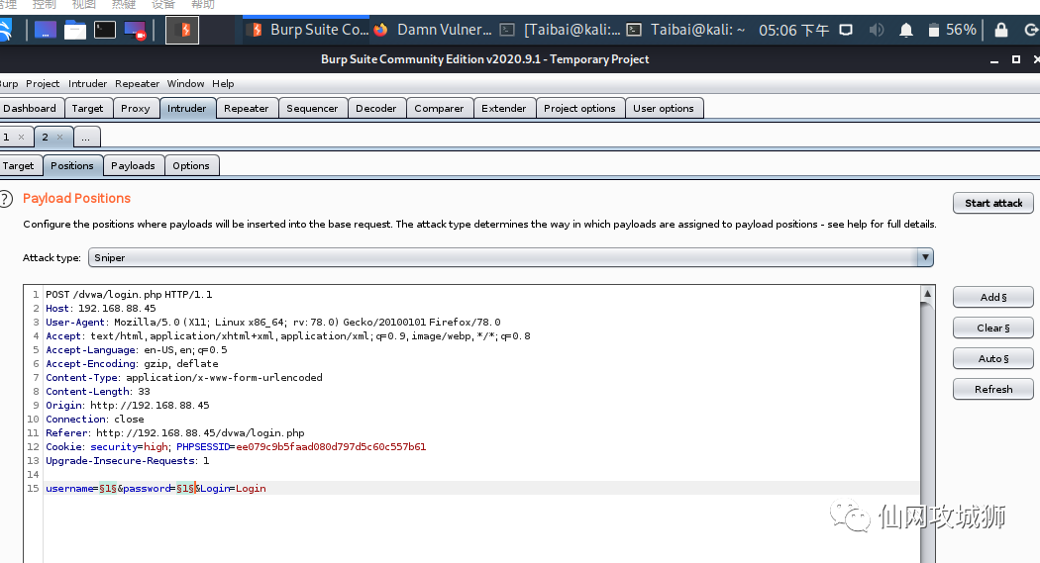The height and width of the screenshot is (563, 1040).
Task: Open the Intruder menu
Action: [x=87, y=83]
